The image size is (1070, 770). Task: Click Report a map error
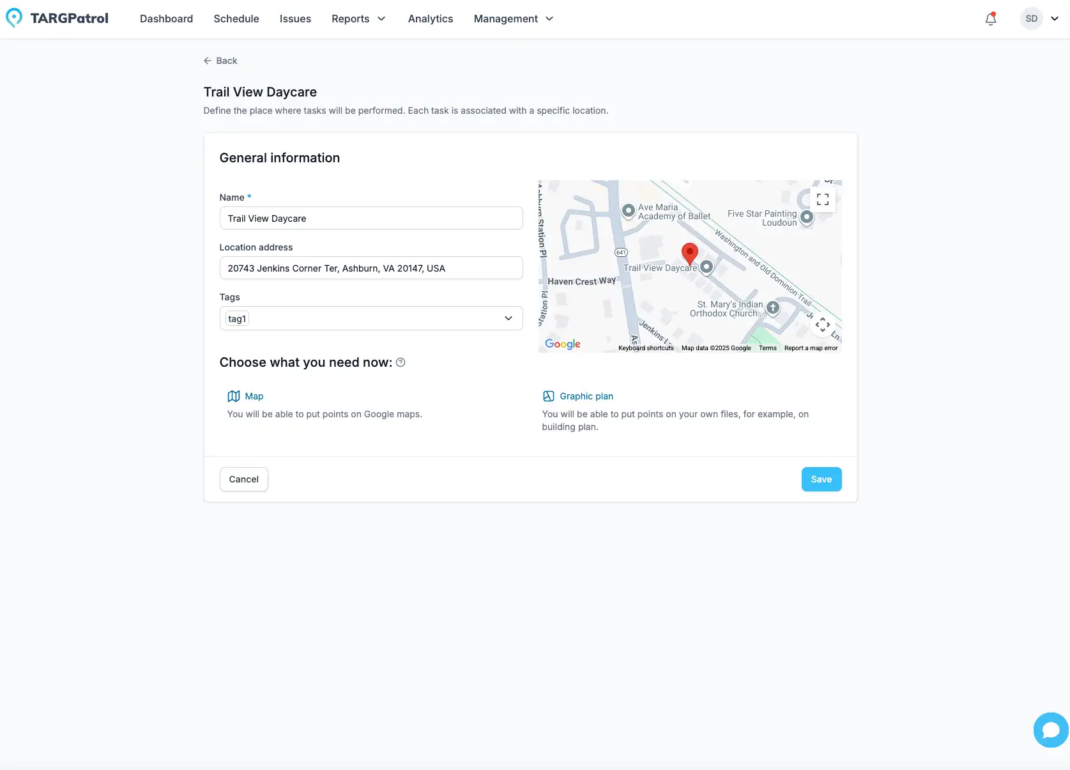811,348
